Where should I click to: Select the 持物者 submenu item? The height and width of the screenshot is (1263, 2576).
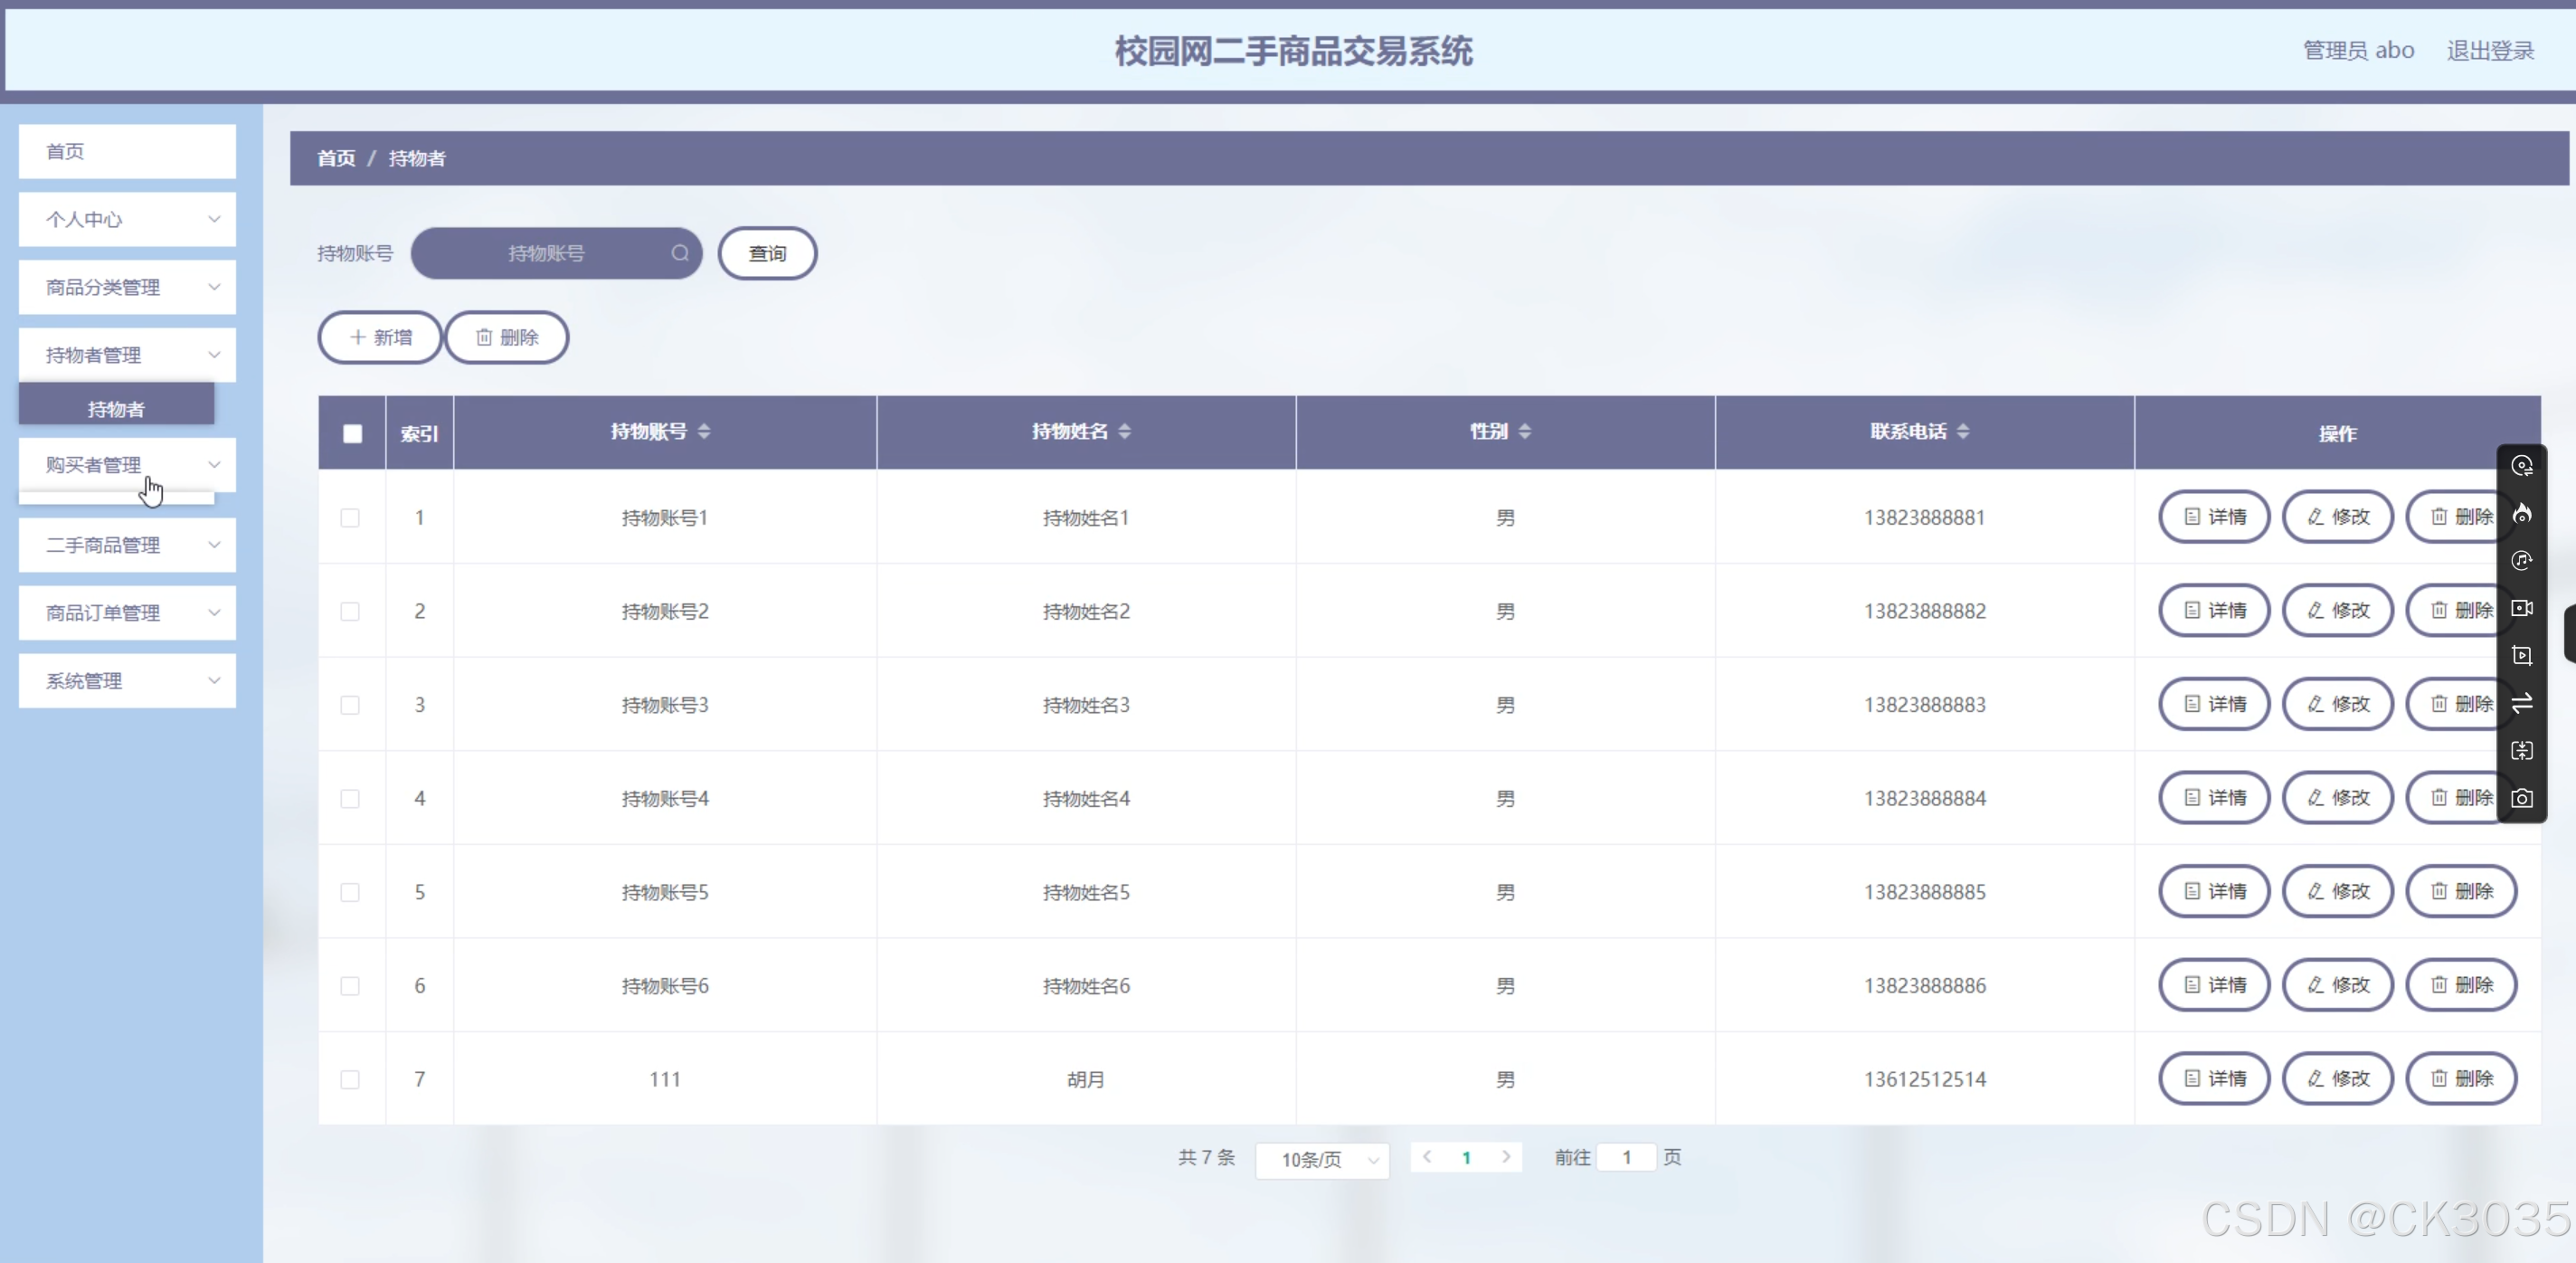[x=116, y=408]
